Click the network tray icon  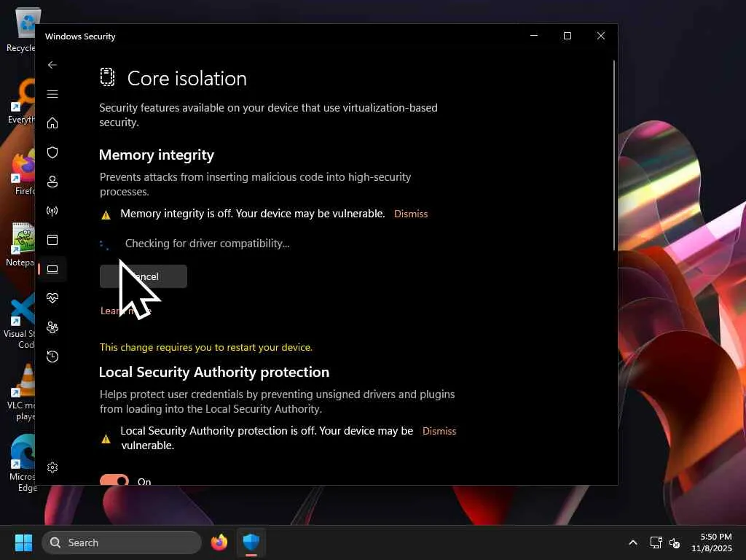tap(656, 542)
